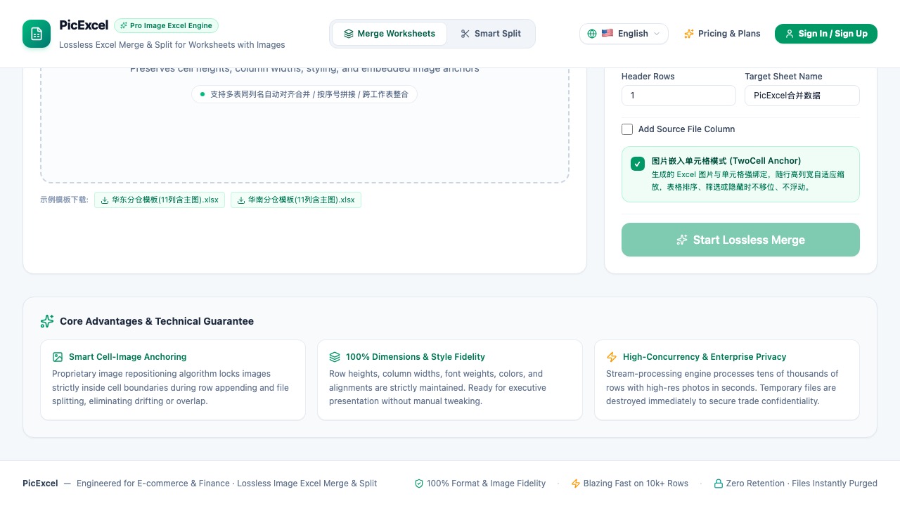Click the Core Advantages & Technical Guarantee heading

click(x=157, y=321)
